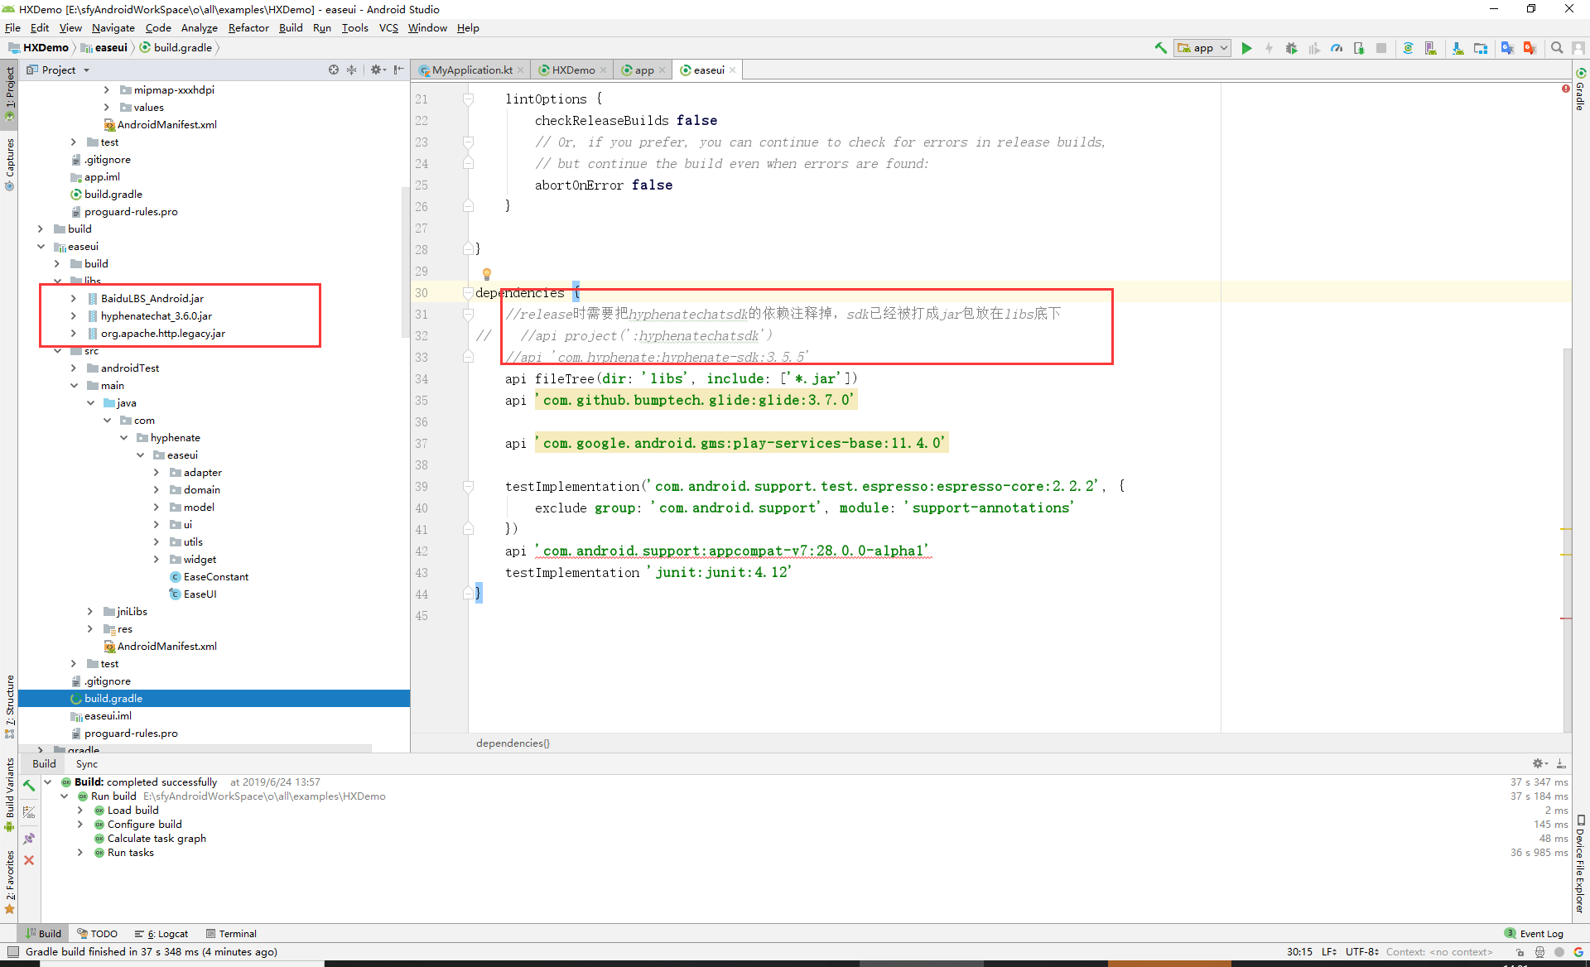Expand the hyphenatechat_3.6.0.jar tree node
Image resolution: width=1590 pixels, height=967 pixels.
74,315
